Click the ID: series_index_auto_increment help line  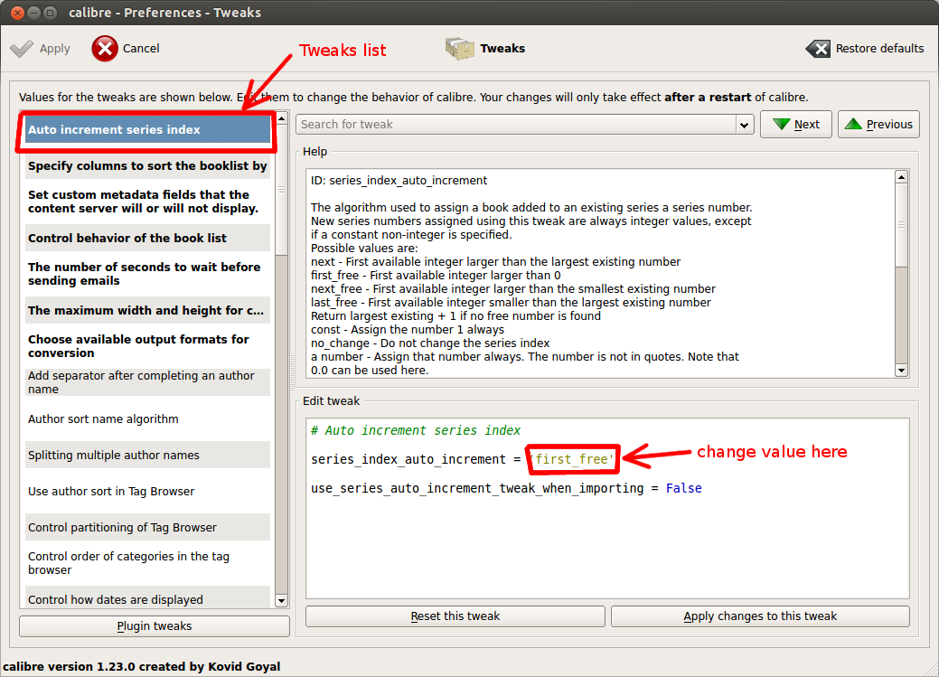[399, 181]
